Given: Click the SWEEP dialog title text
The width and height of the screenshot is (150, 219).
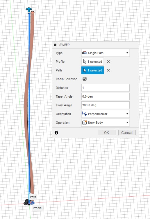Looking at the screenshot, I should (64, 45).
